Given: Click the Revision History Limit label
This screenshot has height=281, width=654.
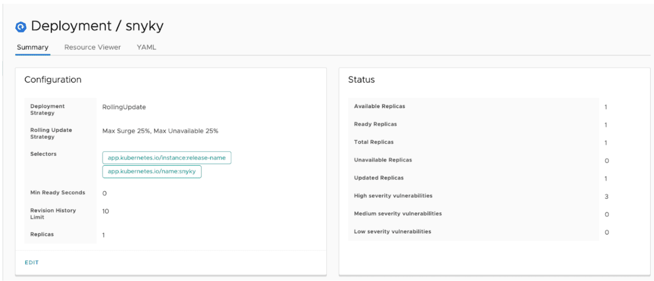Looking at the screenshot, I should pos(53,214).
